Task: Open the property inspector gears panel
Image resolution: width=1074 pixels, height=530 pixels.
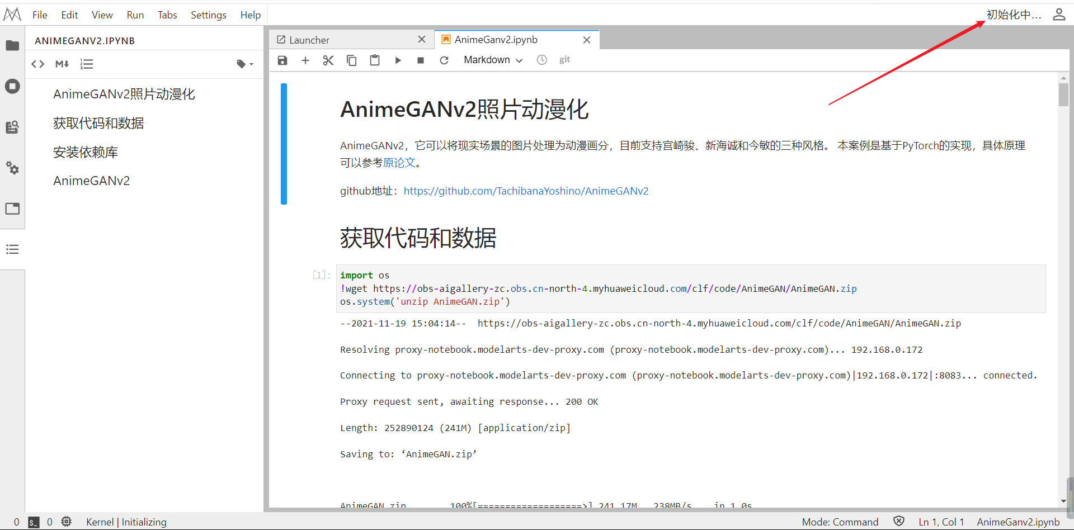Action: pos(12,168)
